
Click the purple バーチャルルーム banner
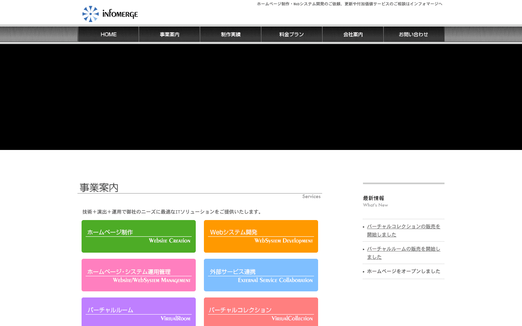[139, 312]
